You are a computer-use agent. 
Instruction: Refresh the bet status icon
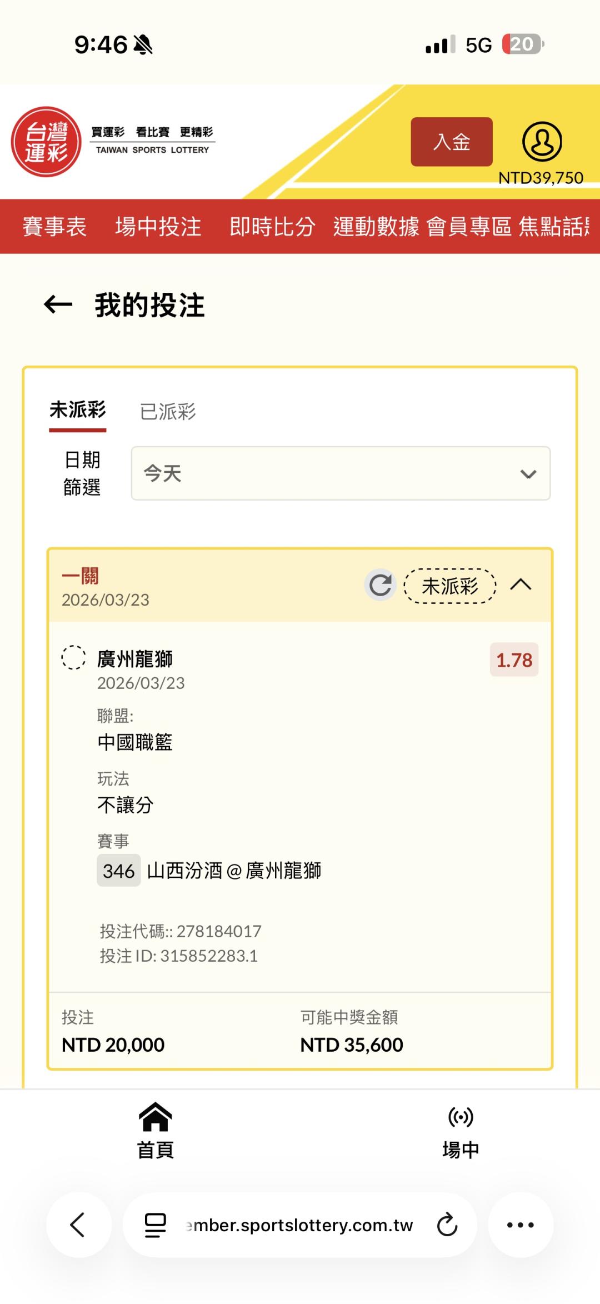[x=380, y=585]
